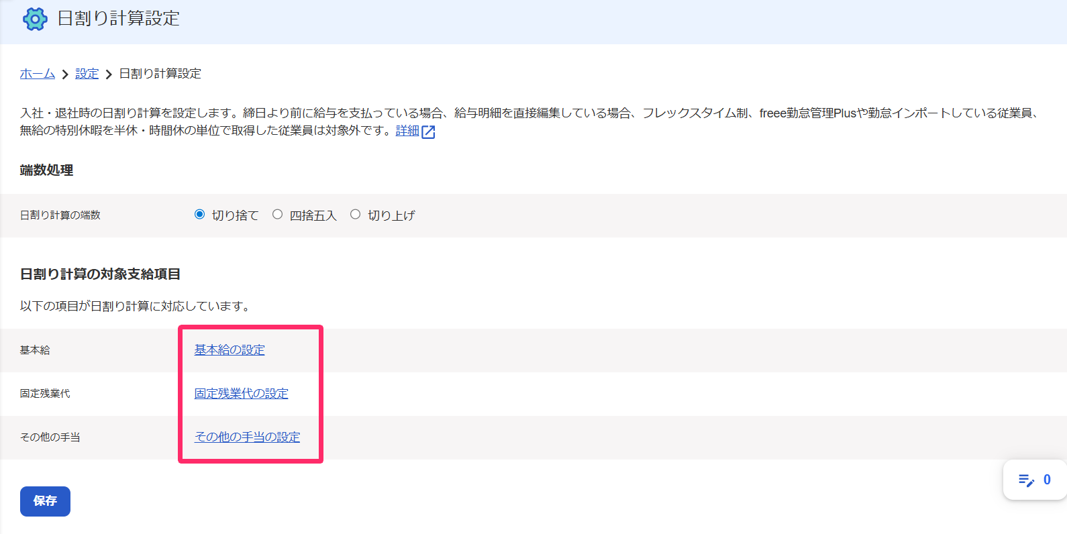The image size is (1067, 534).
Task: Click the 四捨五入 option label text
Action: coord(313,215)
